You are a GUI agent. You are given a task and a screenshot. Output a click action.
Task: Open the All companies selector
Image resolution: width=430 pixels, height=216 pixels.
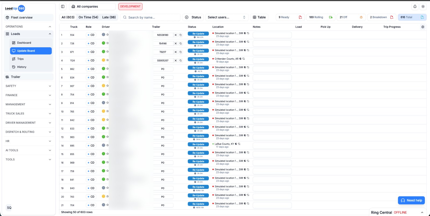(92, 6)
